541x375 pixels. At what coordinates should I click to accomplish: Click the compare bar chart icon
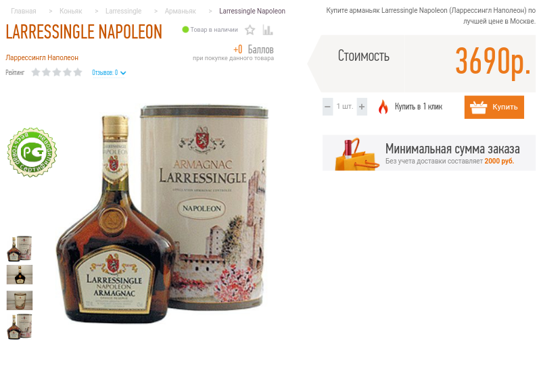click(x=267, y=30)
